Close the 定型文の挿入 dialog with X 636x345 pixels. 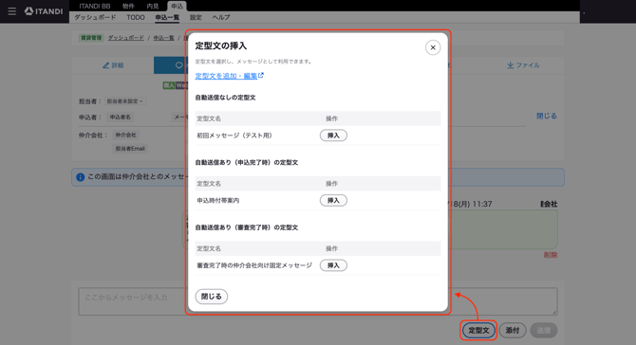tap(433, 47)
